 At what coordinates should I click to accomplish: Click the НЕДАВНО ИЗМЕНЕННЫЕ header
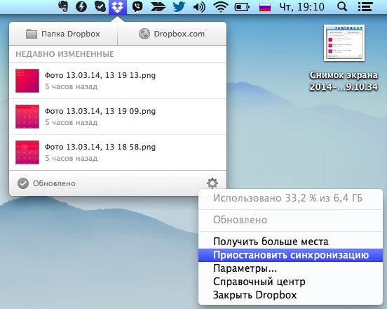(x=65, y=54)
